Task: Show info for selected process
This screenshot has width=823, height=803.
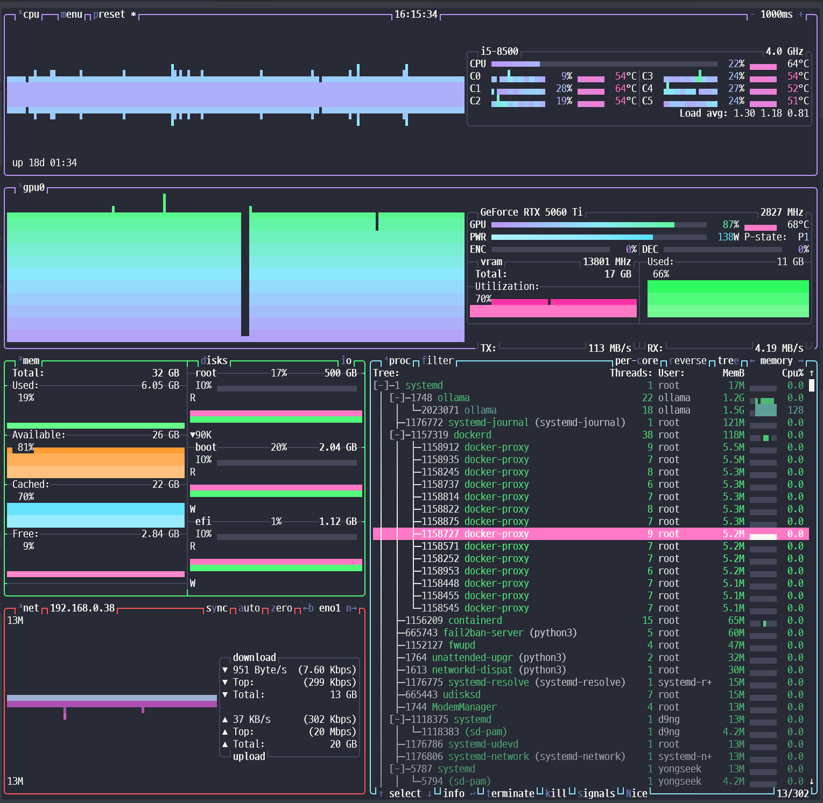Action: click(x=454, y=793)
